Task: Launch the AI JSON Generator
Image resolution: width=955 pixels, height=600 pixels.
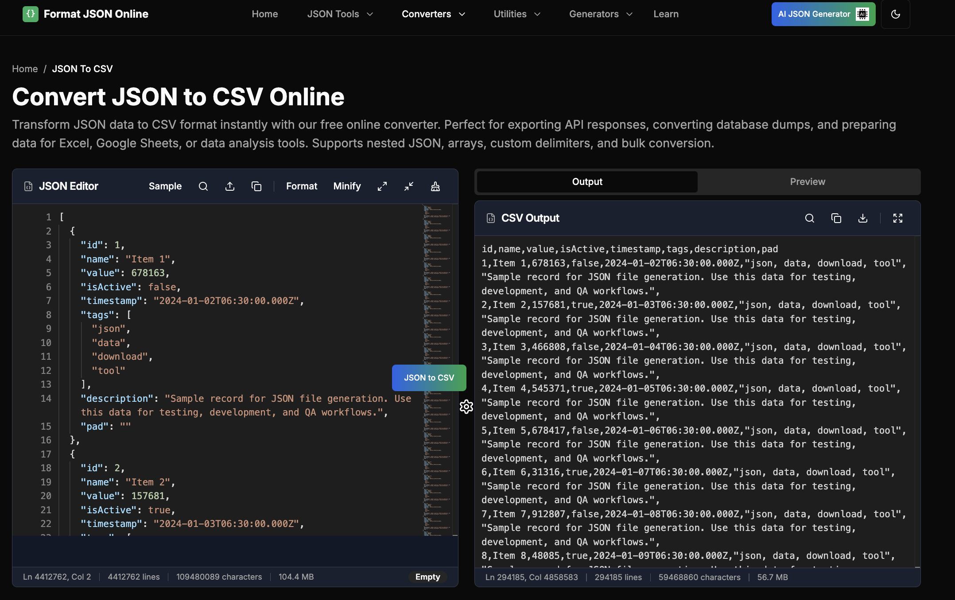Action: tap(823, 14)
